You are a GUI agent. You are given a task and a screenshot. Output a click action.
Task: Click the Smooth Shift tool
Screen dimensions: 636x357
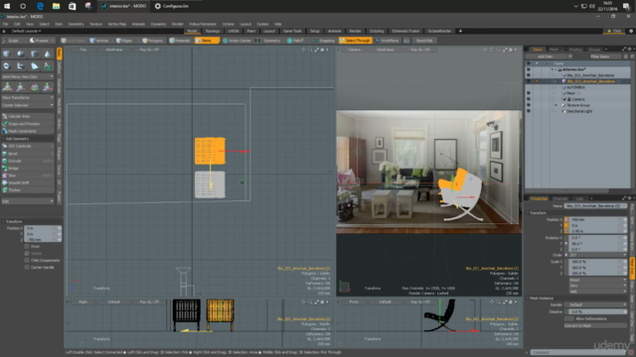[x=28, y=182]
